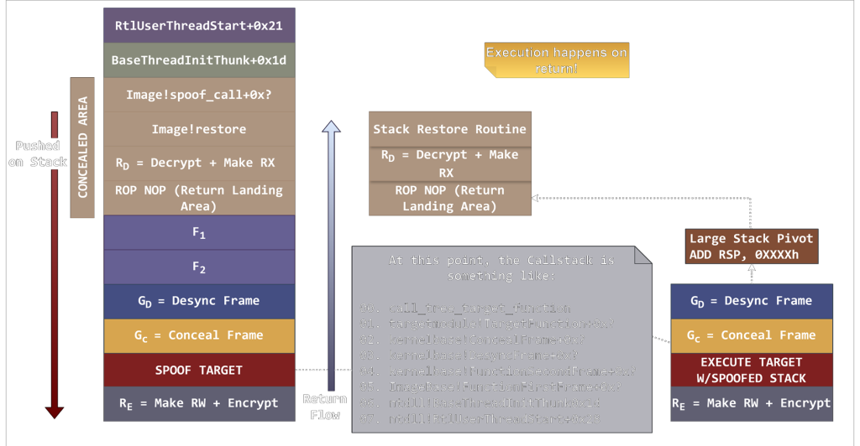
Task: Click the Desync Frame block in left stack
Action: (199, 301)
